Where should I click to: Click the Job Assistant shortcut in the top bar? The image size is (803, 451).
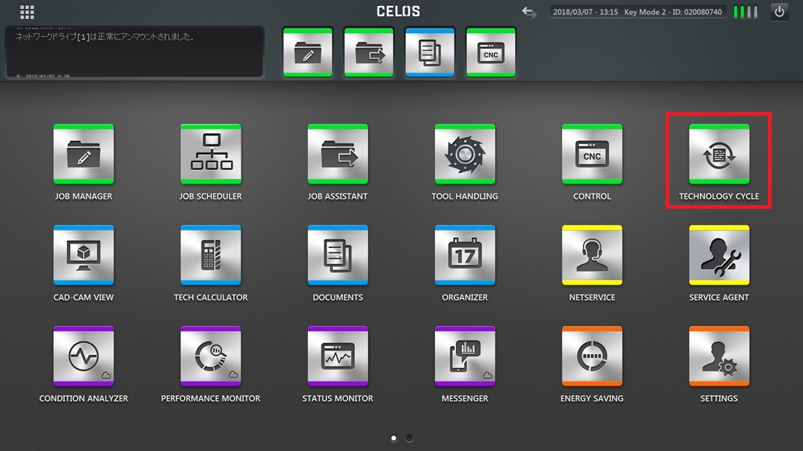[x=369, y=52]
